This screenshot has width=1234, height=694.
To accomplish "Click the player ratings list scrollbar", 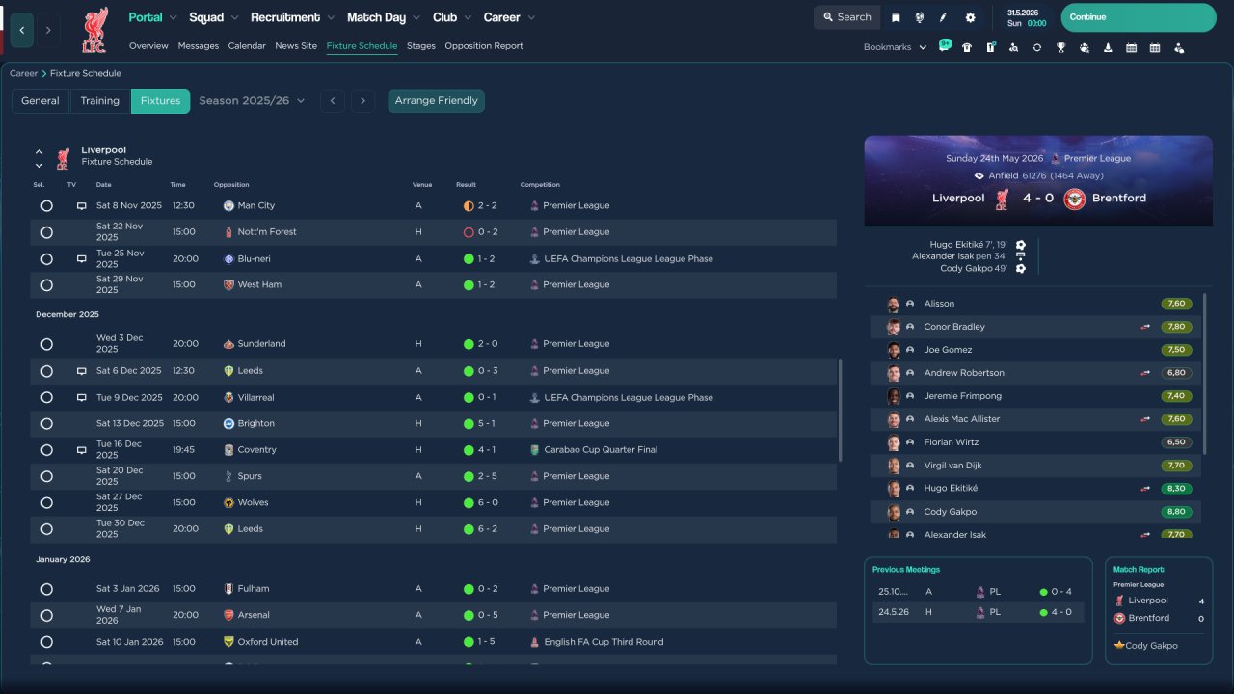I will [x=1205, y=373].
